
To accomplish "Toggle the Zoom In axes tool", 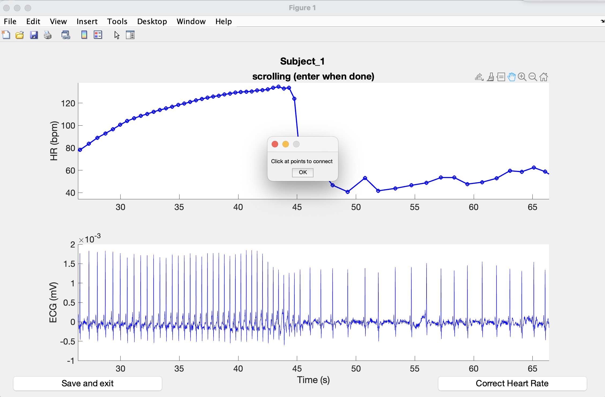I will [522, 77].
